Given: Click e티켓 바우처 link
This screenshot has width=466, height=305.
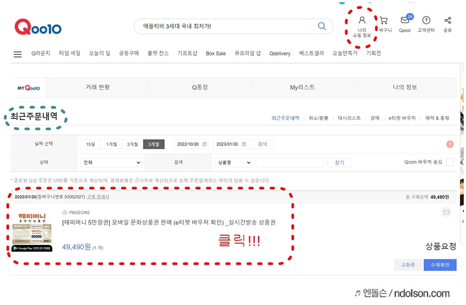Looking at the screenshot, I should (x=402, y=118).
